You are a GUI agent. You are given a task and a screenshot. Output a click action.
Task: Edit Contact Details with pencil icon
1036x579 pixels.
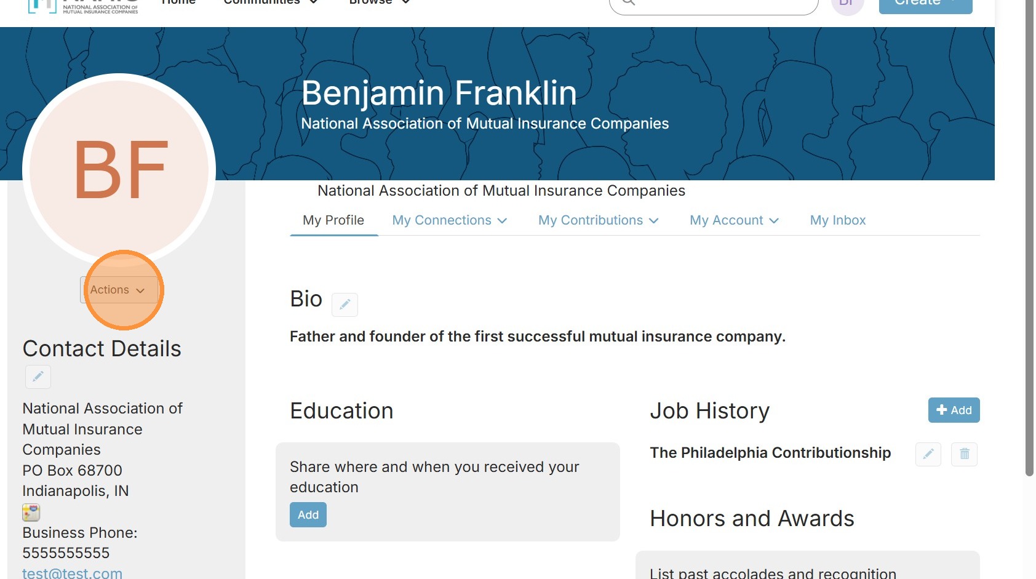(x=38, y=377)
